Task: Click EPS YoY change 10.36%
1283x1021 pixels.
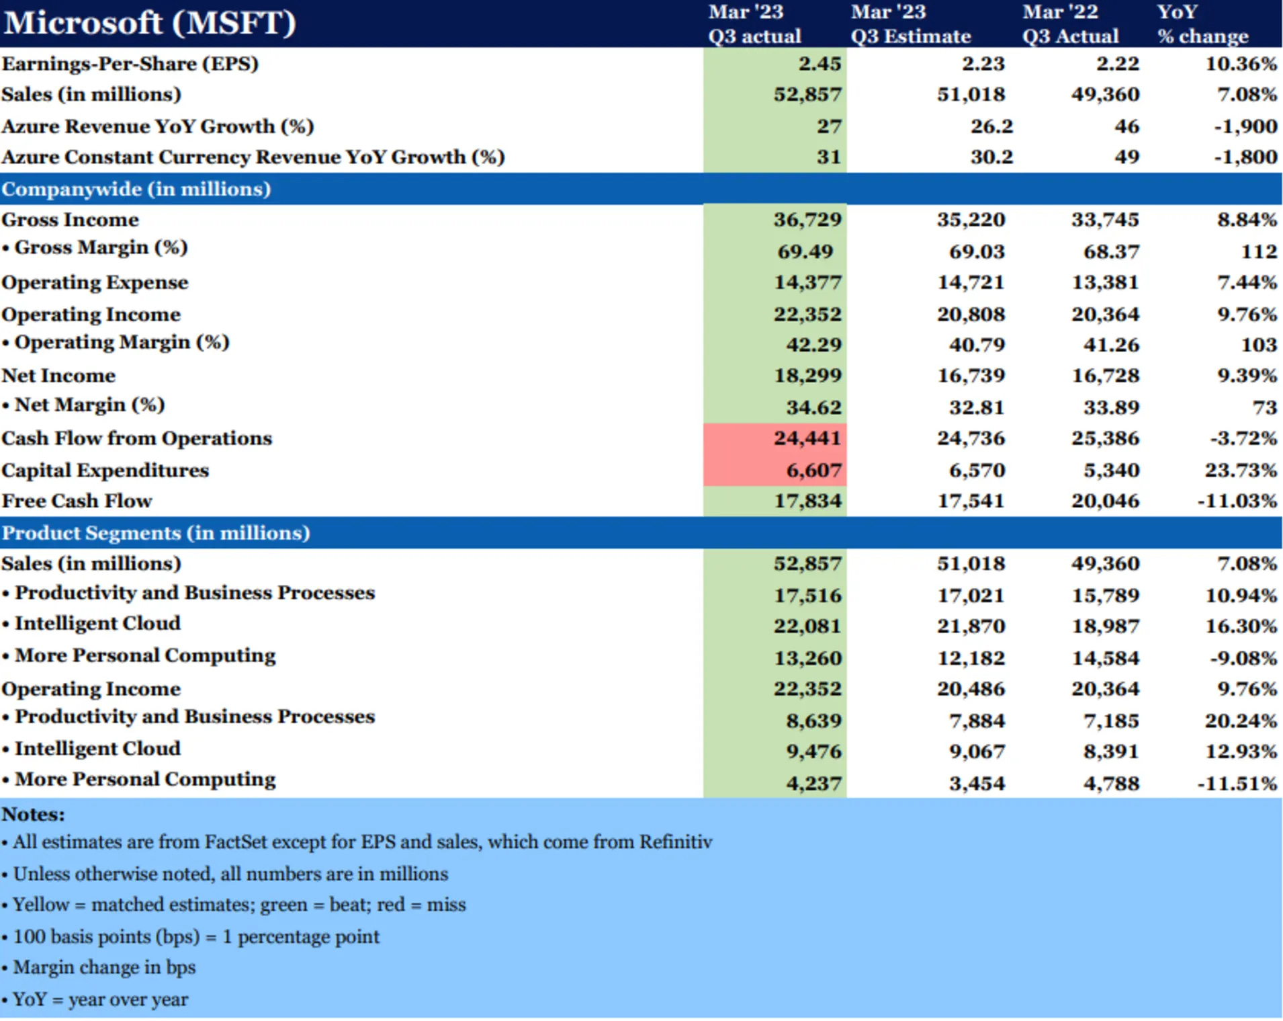Action: point(1241,64)
